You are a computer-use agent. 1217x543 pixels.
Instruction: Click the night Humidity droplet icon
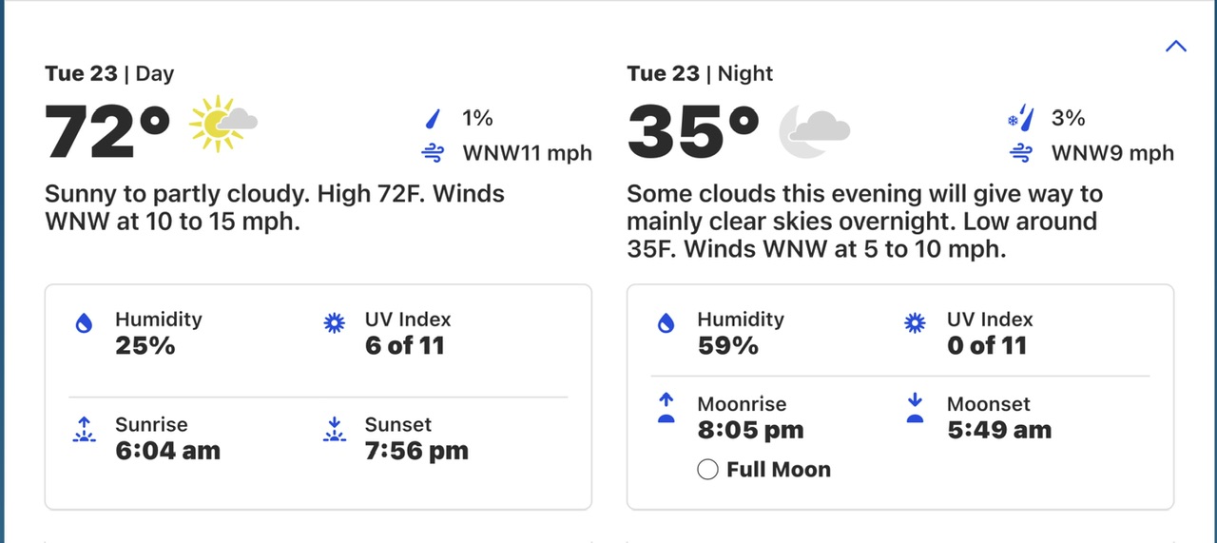tap(666, 323)
